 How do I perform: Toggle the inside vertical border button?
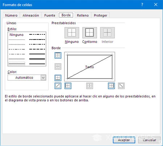coord(89,86)
